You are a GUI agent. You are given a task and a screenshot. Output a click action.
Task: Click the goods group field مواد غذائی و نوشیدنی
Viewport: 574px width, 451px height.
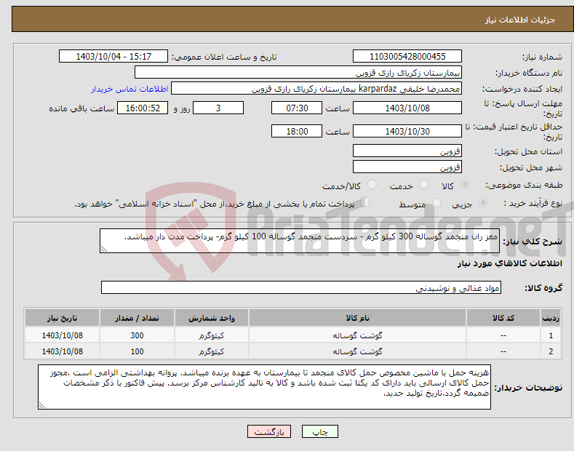coord(301,288)
